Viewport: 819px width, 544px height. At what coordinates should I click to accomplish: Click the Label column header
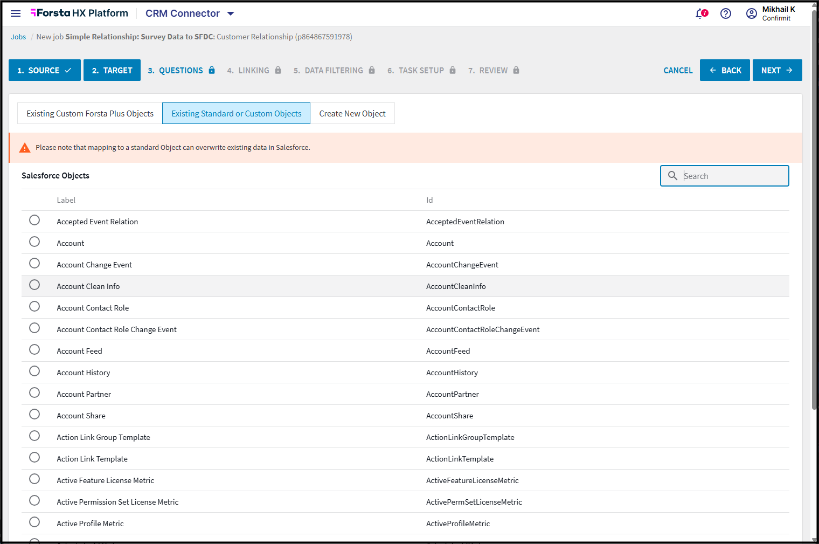tap(66, 200)
